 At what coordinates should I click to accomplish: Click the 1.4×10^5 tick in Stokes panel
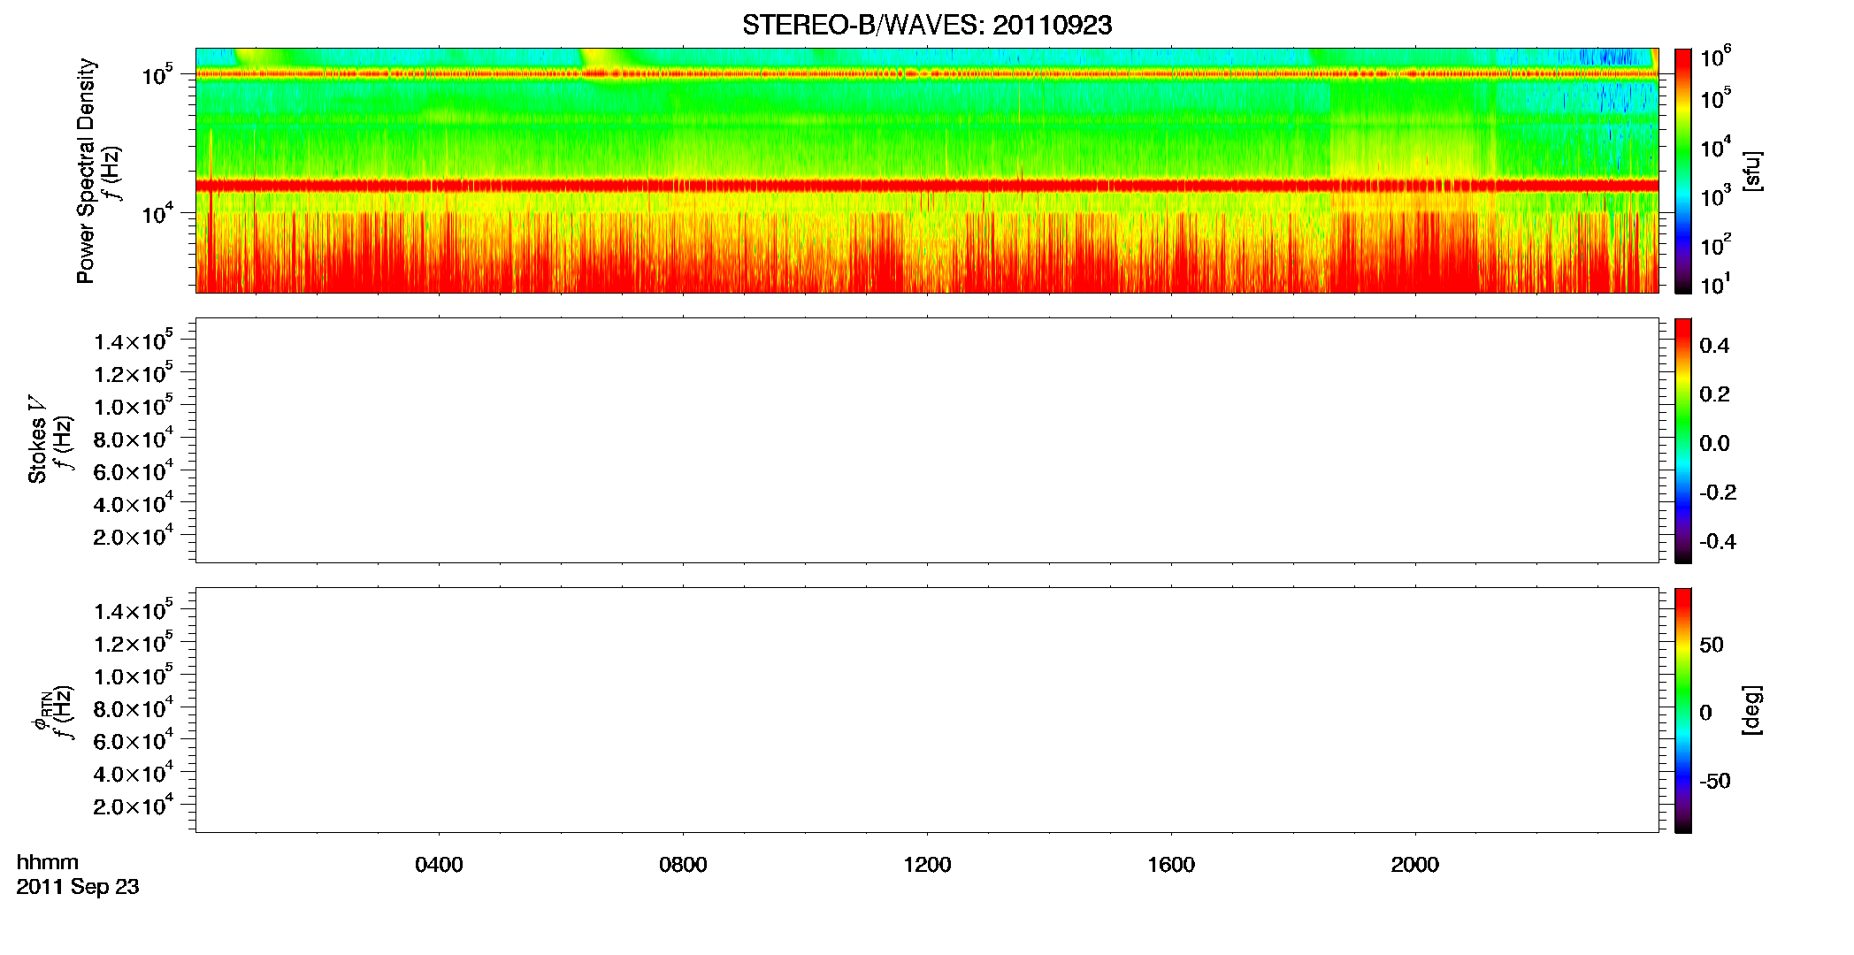click(134, 340)
